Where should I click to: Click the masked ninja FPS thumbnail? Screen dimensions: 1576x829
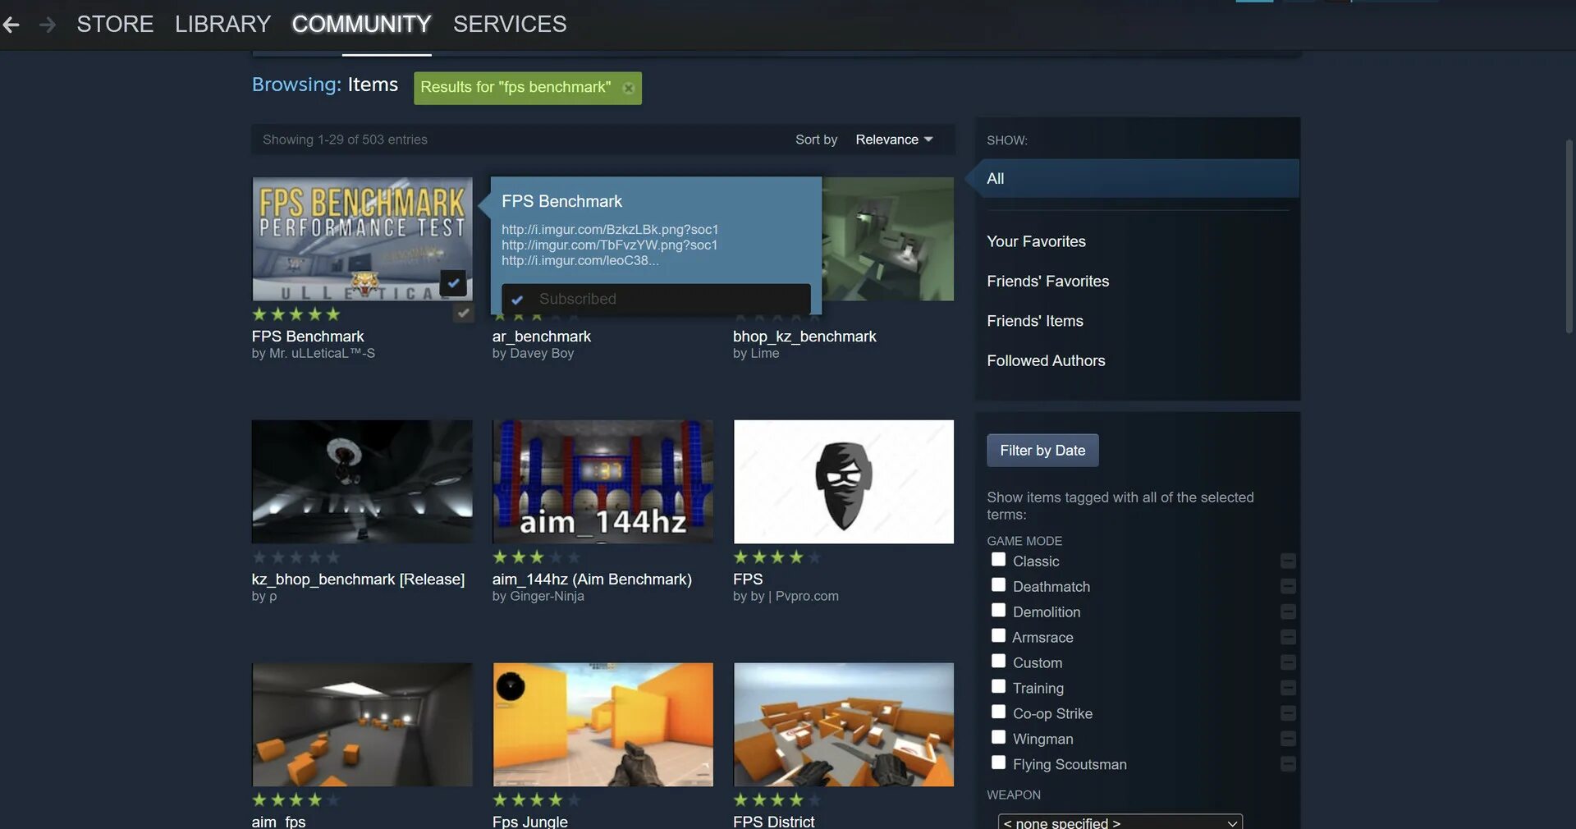844,482
